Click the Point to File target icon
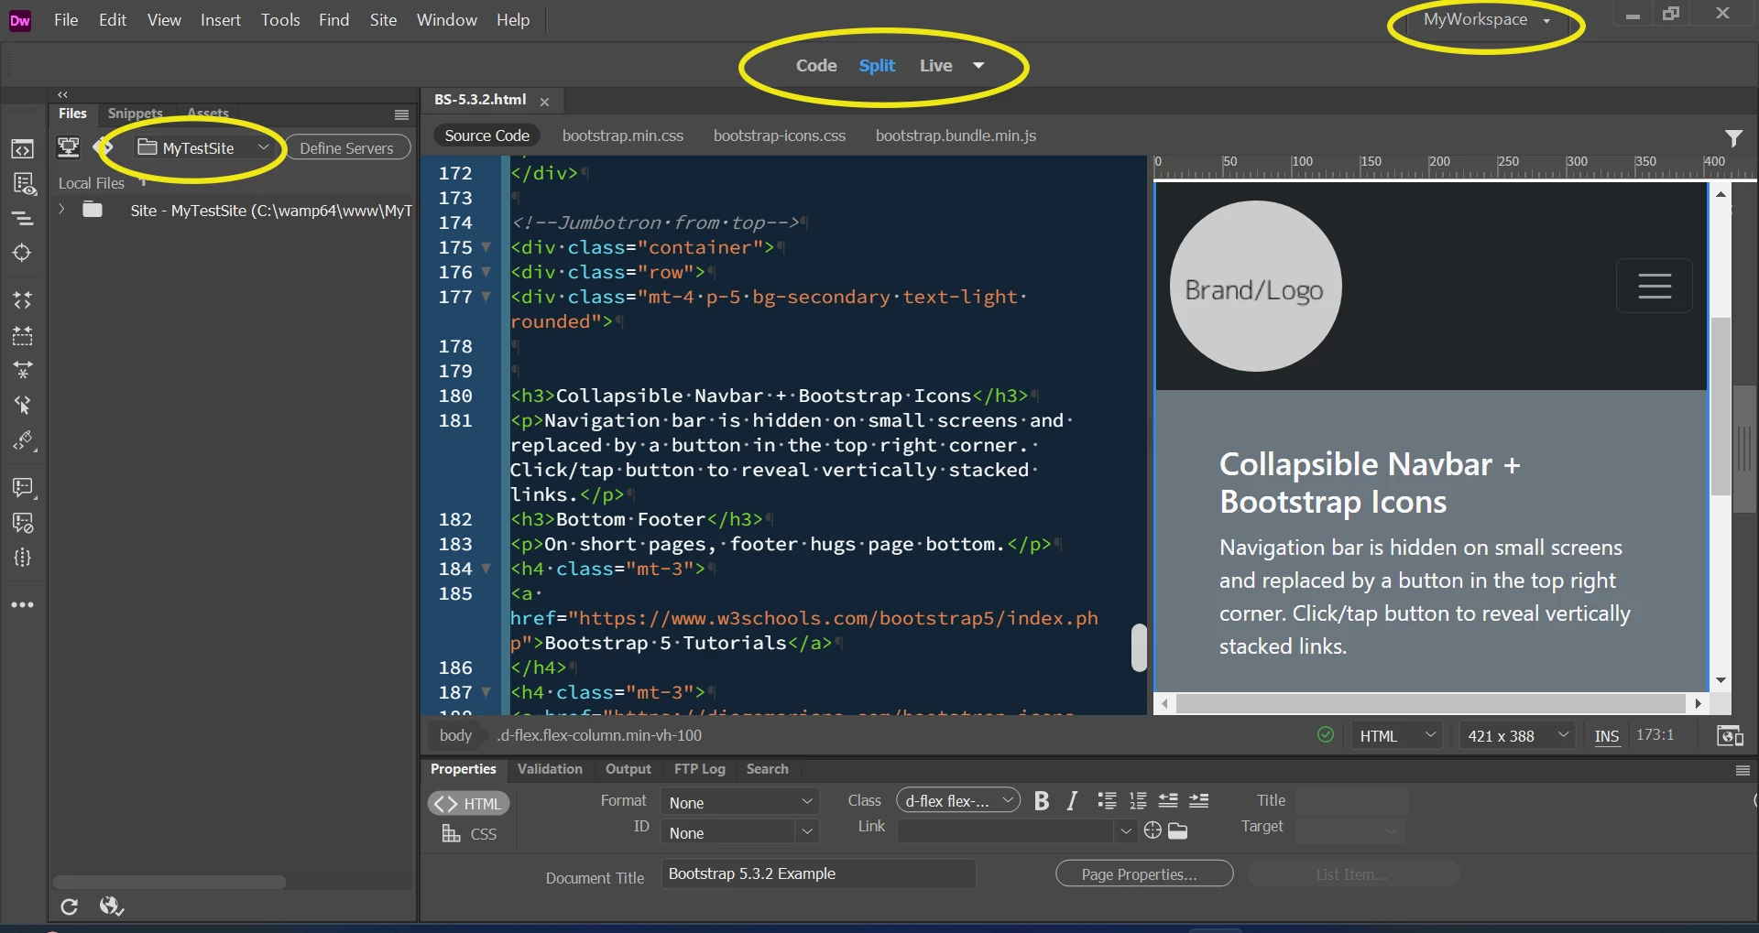This screenshot has height=933, width=1759. click(x=1153, y=830)
